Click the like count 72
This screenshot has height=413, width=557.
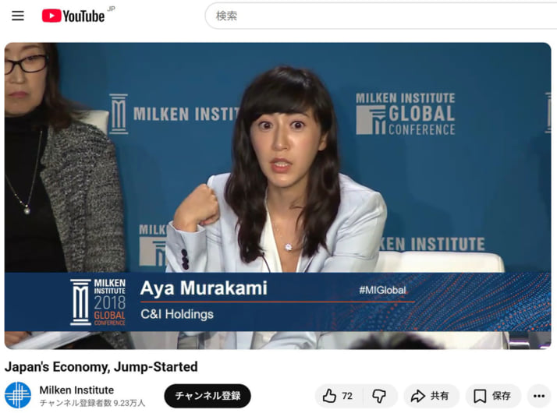347,396
